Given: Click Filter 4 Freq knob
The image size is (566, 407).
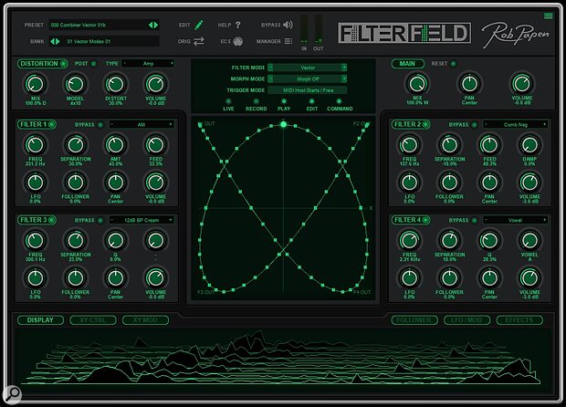Looking at the screenshot, I should pos(409,240).
